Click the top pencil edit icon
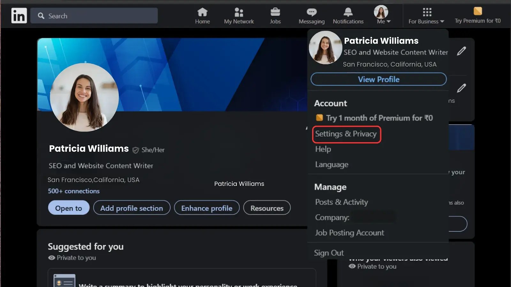511x287 pixels. coord(461,51)
